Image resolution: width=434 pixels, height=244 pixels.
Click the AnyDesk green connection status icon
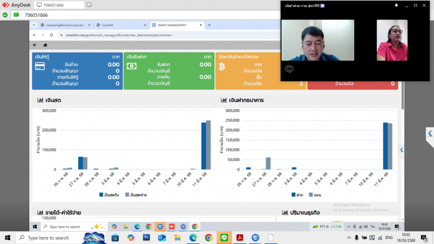pyautogui.click(x=5, y=15)
